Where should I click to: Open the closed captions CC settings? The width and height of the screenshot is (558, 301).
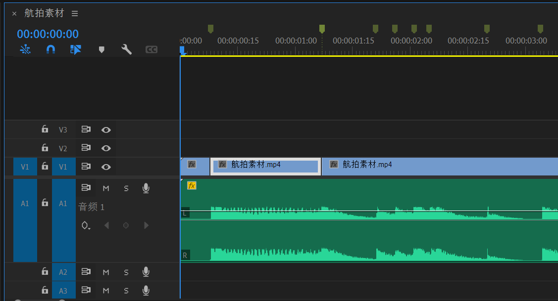coord(151,49)
